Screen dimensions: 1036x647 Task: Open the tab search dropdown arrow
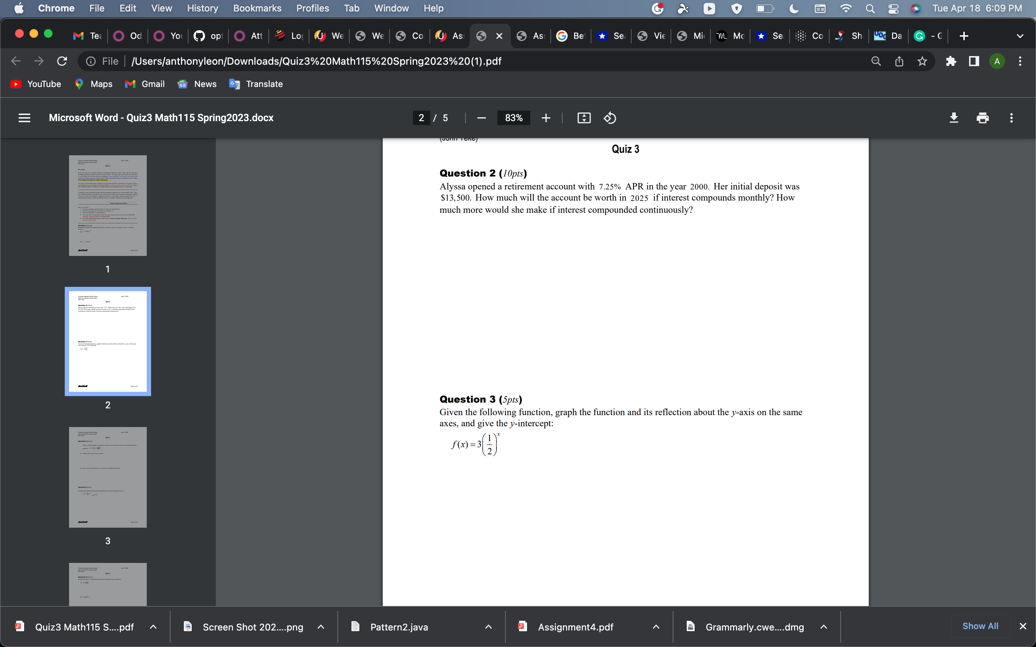[x=1020, y=36]
